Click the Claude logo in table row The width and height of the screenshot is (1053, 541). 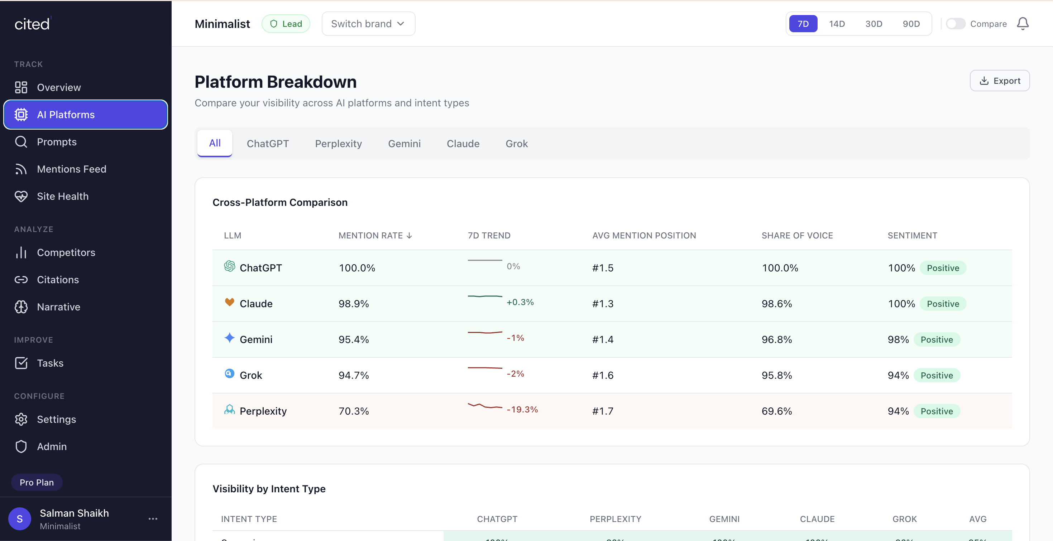click(x=229, y=303)
